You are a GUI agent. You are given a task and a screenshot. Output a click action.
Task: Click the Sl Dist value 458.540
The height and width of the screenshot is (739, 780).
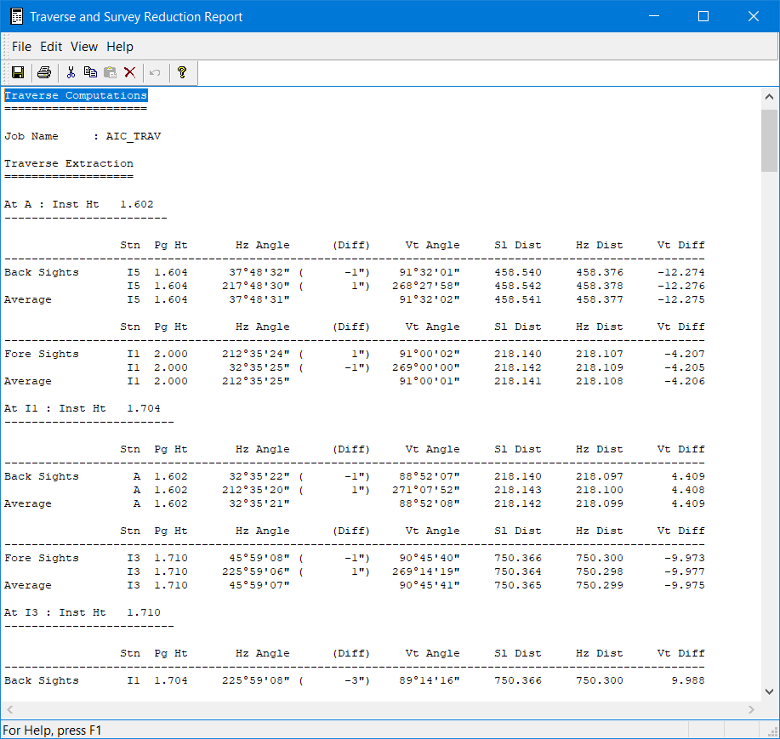(518, 272)
